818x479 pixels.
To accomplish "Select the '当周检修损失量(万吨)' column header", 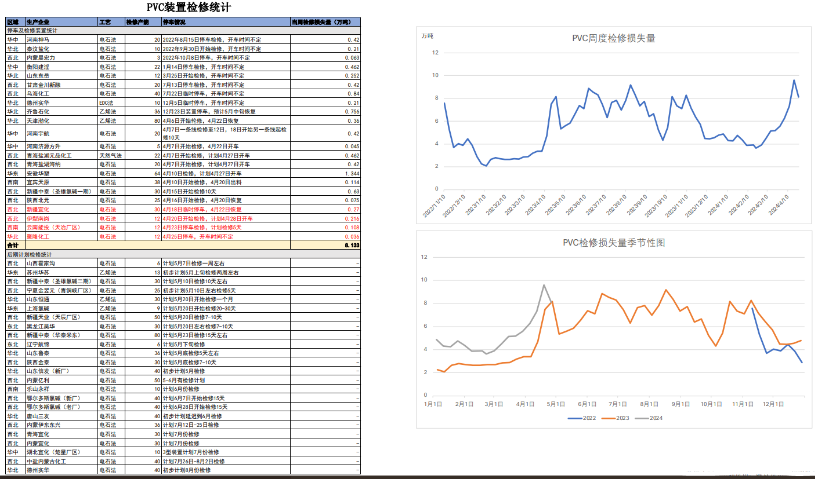I will click(x=325, y=22).
